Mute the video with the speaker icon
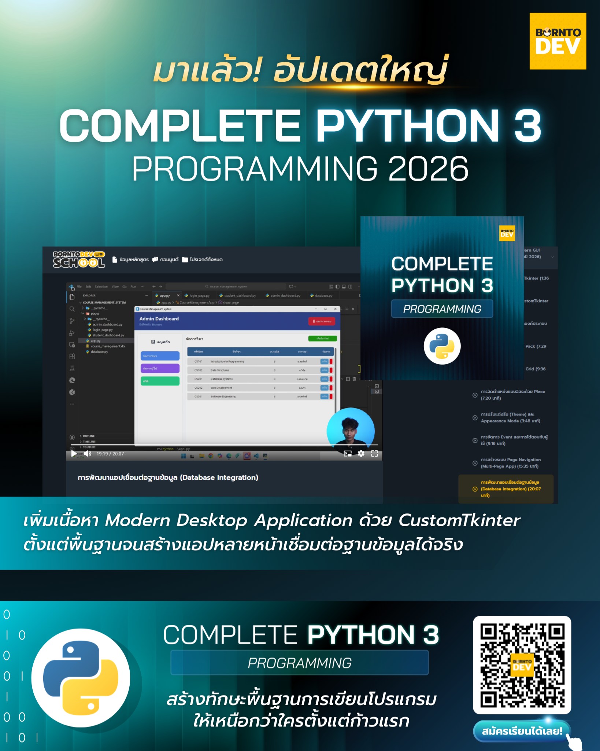This screenshot has height=751, width=600. click(88, 454)
